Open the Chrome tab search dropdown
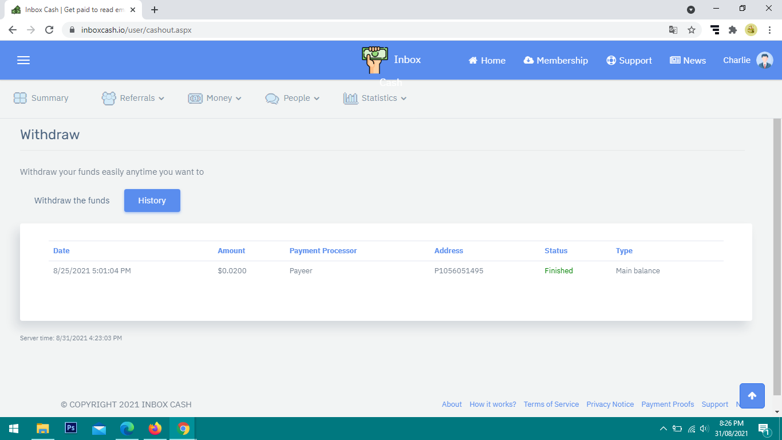The image size is (782, 440). click(x=691, y=10)
